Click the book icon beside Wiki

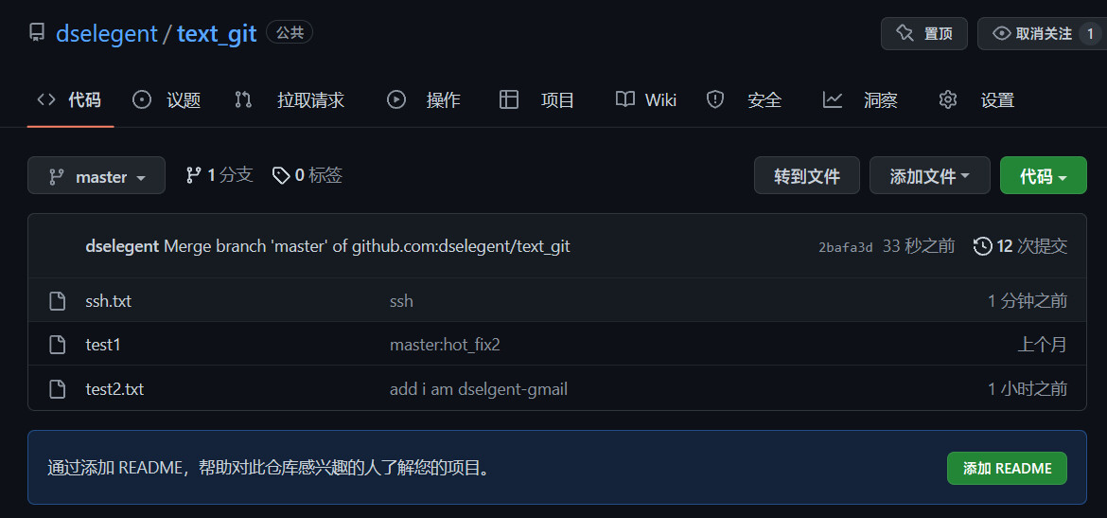[624, 99]
